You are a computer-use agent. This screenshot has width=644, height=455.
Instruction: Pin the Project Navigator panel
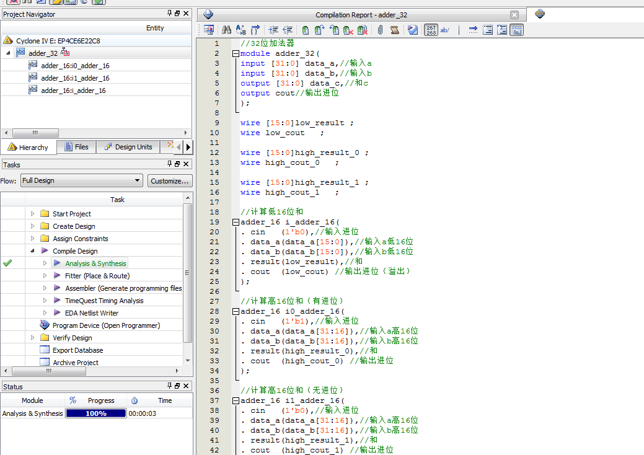pos(169,14)
